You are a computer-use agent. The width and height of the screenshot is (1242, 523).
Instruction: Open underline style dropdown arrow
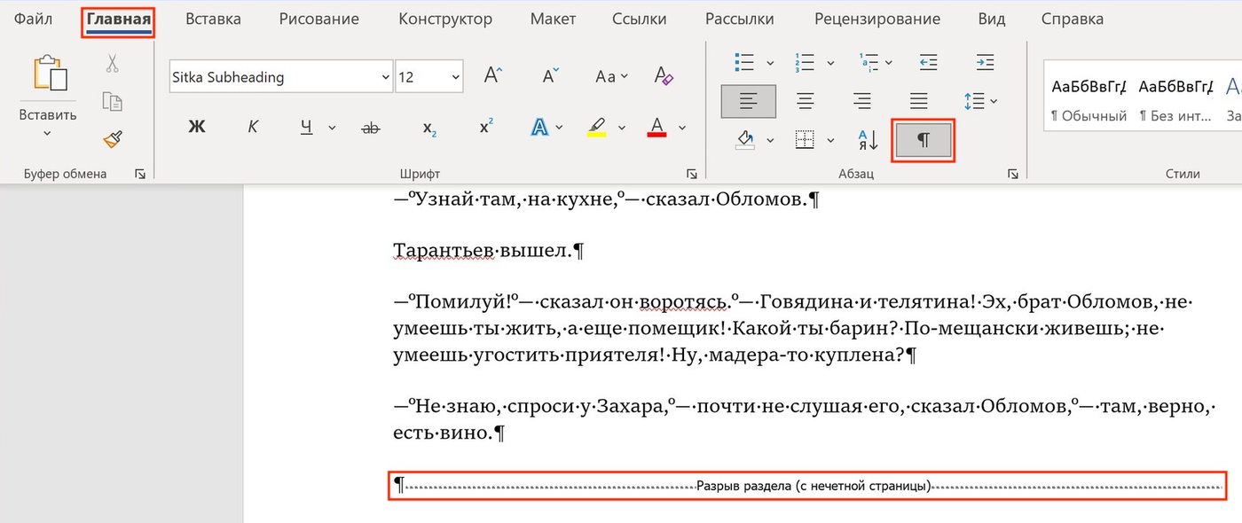tap(333, 128)
